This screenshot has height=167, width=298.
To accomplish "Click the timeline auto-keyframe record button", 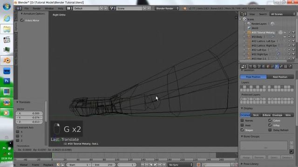I will point(198,165).
